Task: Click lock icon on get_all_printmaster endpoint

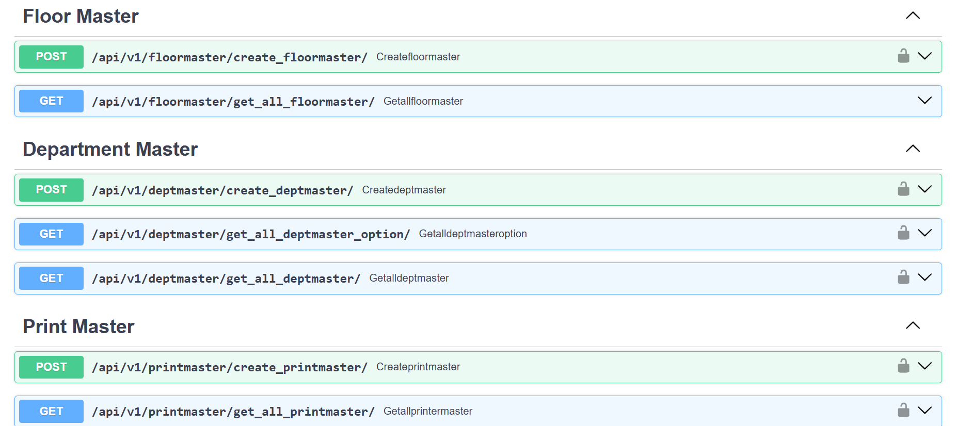Action: [x=903, y=410]
